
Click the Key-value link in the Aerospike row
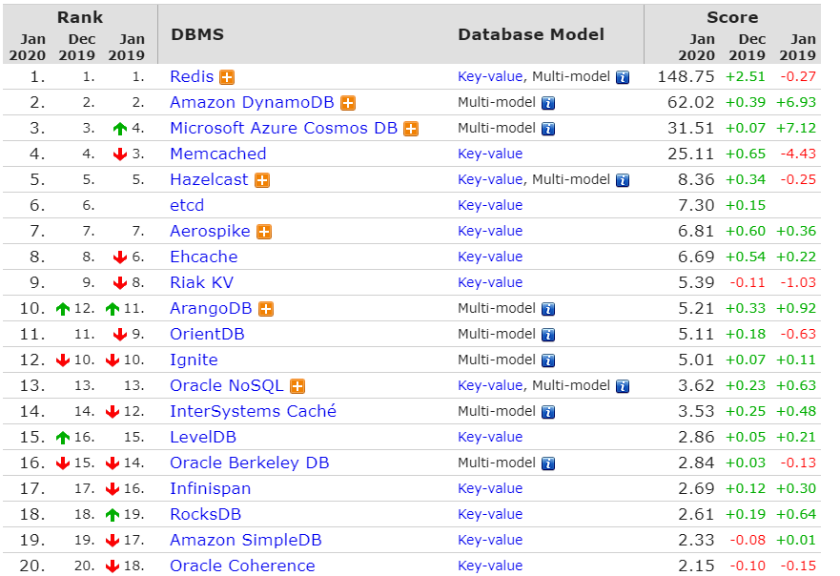pyautogui.click(x=490, y=231)
